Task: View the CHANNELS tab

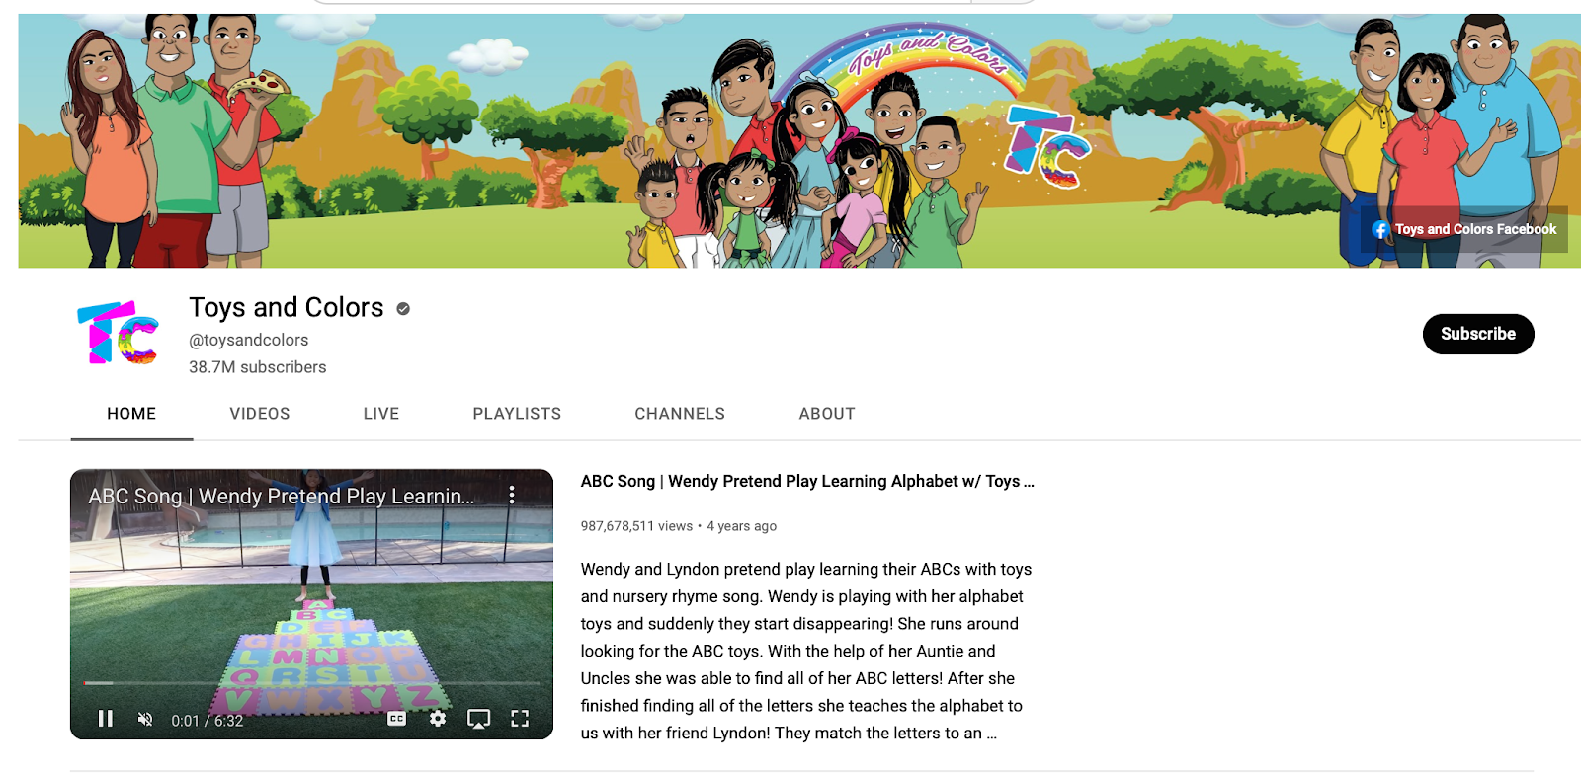Action: click(x=680, y=414)
